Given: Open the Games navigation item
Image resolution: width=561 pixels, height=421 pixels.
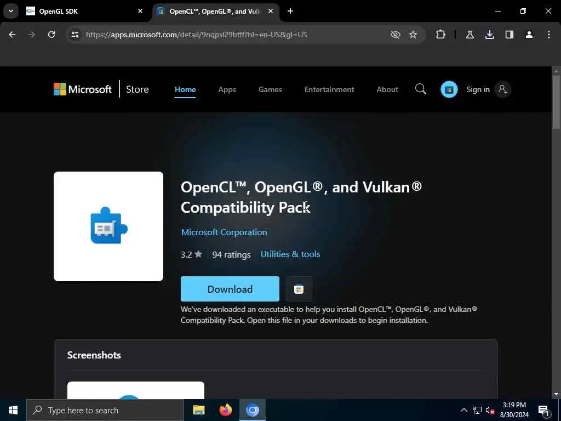Looking at the screenshot, I should pos(270,89).
